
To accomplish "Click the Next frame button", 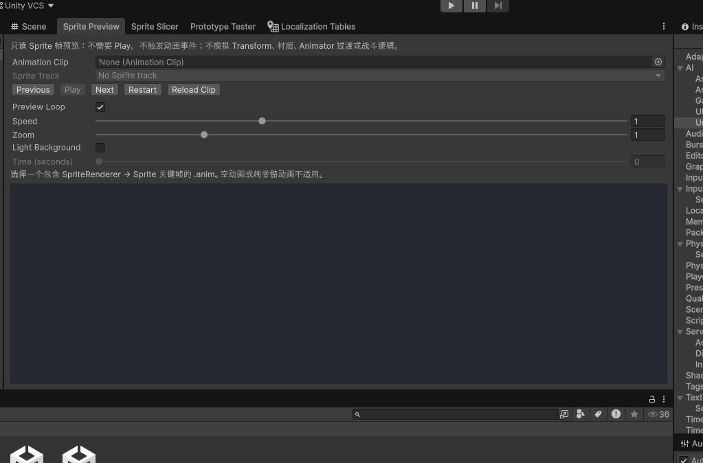I will tap(104, 89).
